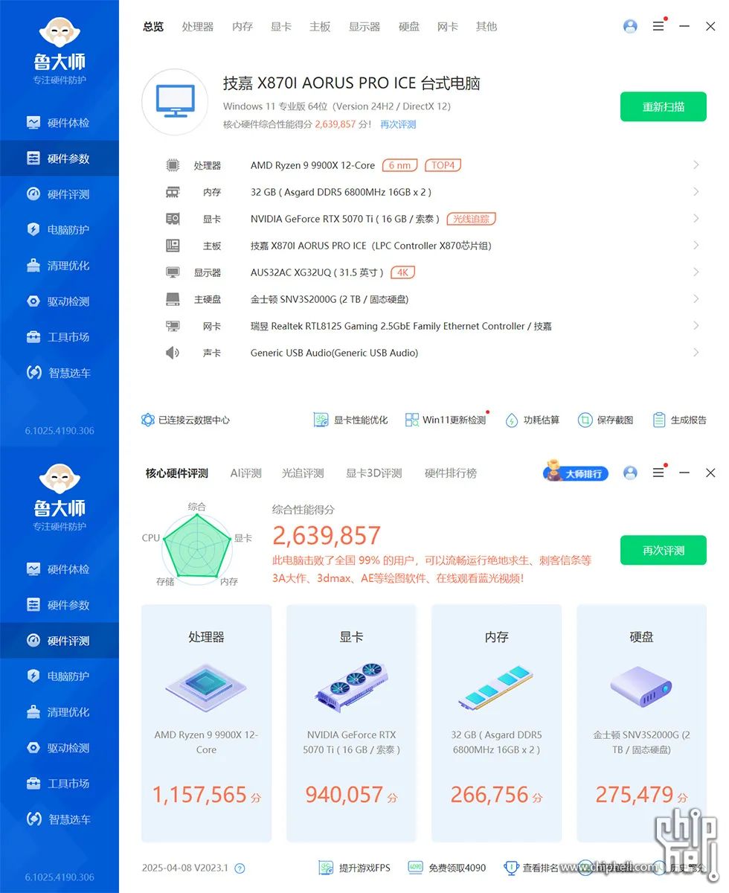729x893 pixels.
Task: Open the 内存 score card 266,756
Action: coord(496,723)
